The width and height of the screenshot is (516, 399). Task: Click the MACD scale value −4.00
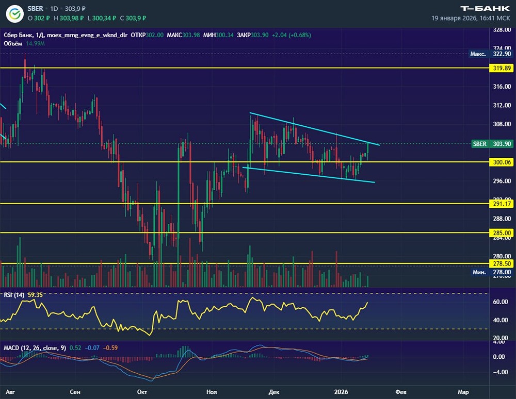500,372
